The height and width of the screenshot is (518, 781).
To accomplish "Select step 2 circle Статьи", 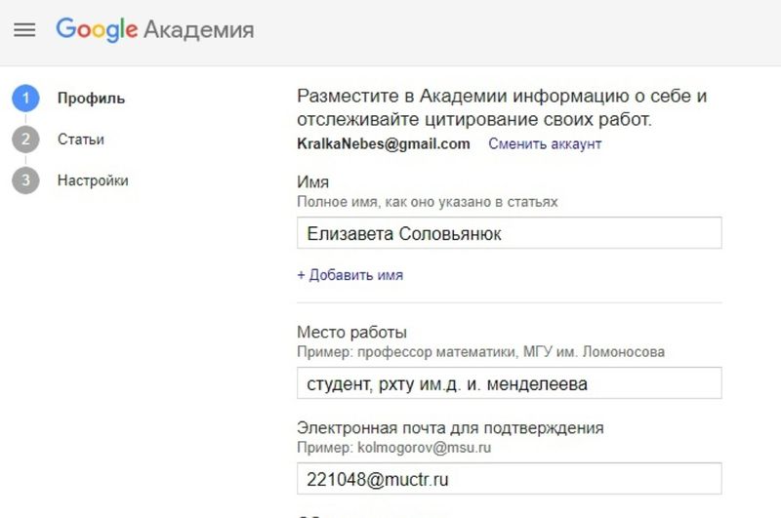I will (x=25, y=139).
